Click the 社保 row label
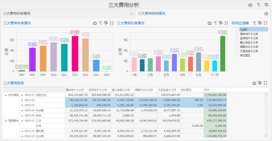The image size is (272, 141). click(x=39, y=126)
